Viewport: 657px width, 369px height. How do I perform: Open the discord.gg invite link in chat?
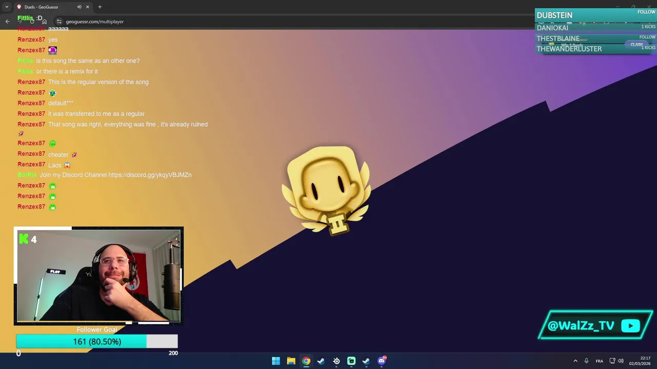pos(150,175)
